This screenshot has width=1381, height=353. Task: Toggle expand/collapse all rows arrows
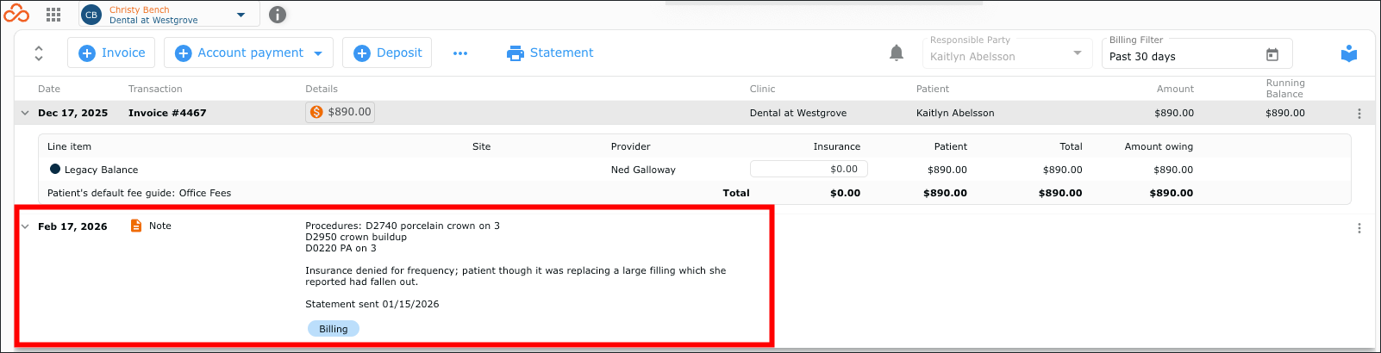pos(39,53)
